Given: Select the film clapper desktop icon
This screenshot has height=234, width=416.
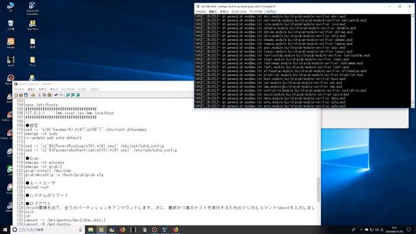Looking at the screenshot, I should click(x=10, y=61).
